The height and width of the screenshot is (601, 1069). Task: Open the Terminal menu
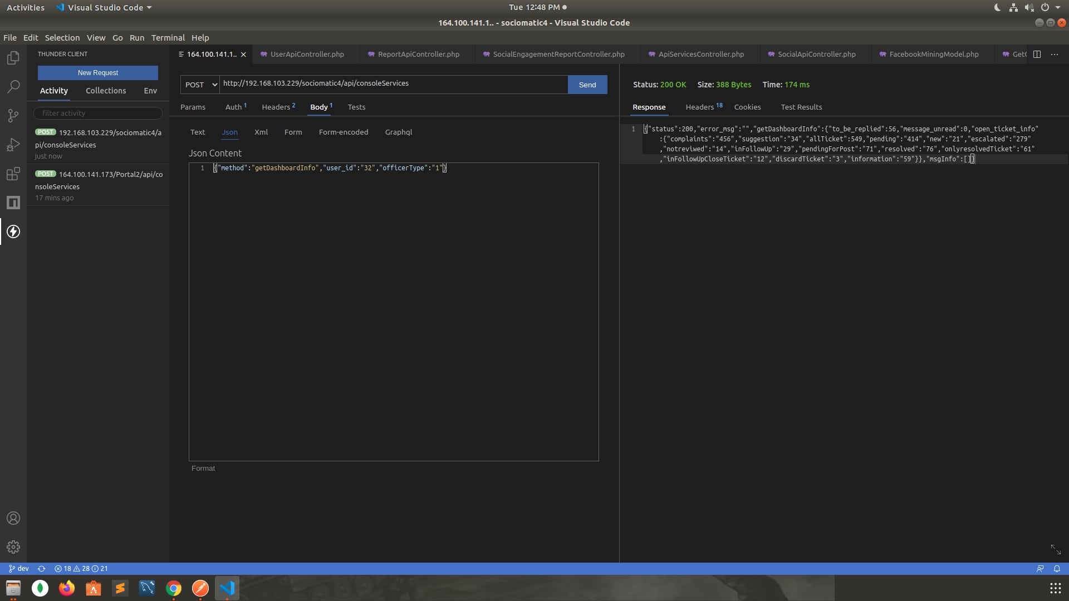[x=168, y=37]
